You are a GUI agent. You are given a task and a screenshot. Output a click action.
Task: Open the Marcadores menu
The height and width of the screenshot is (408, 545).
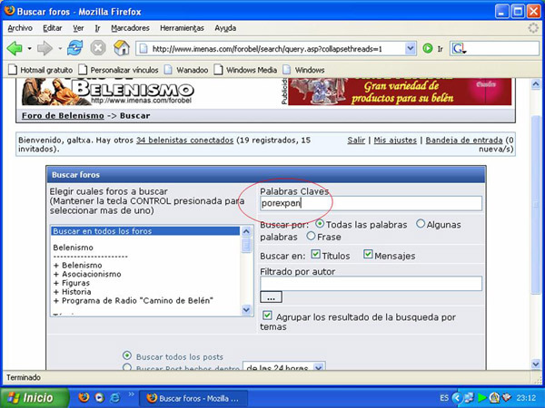click(x=130, y=28)
